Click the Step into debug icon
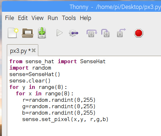The image size is (161, 136). (106, 33)
